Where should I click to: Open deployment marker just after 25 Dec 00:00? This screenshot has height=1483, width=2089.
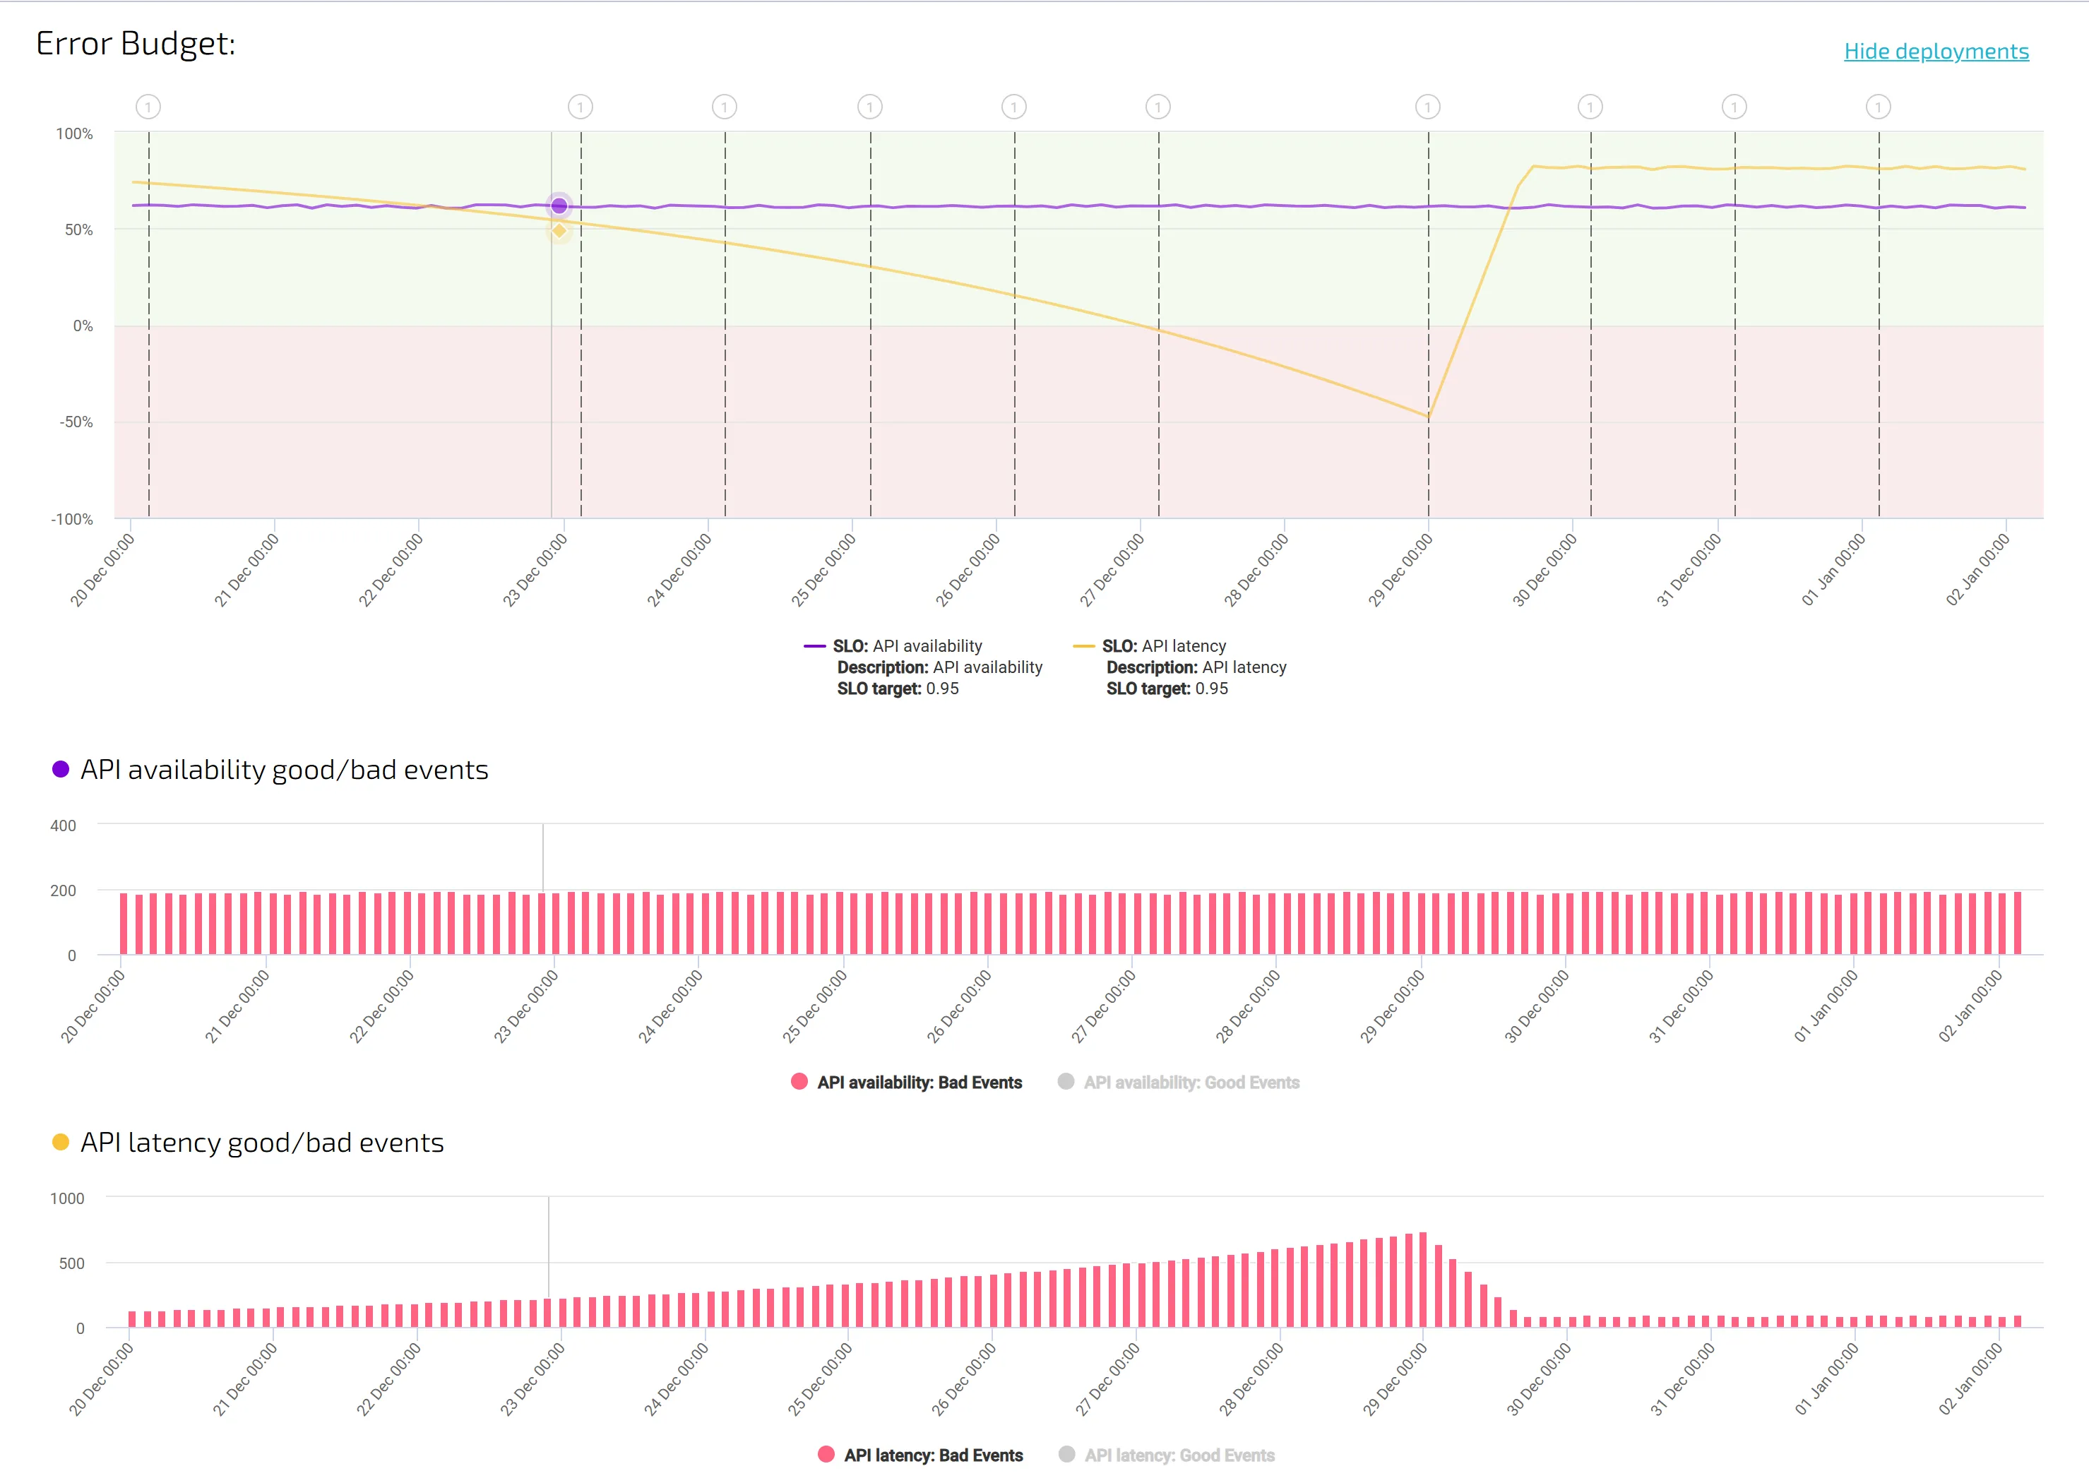click(x=869, y=107)
